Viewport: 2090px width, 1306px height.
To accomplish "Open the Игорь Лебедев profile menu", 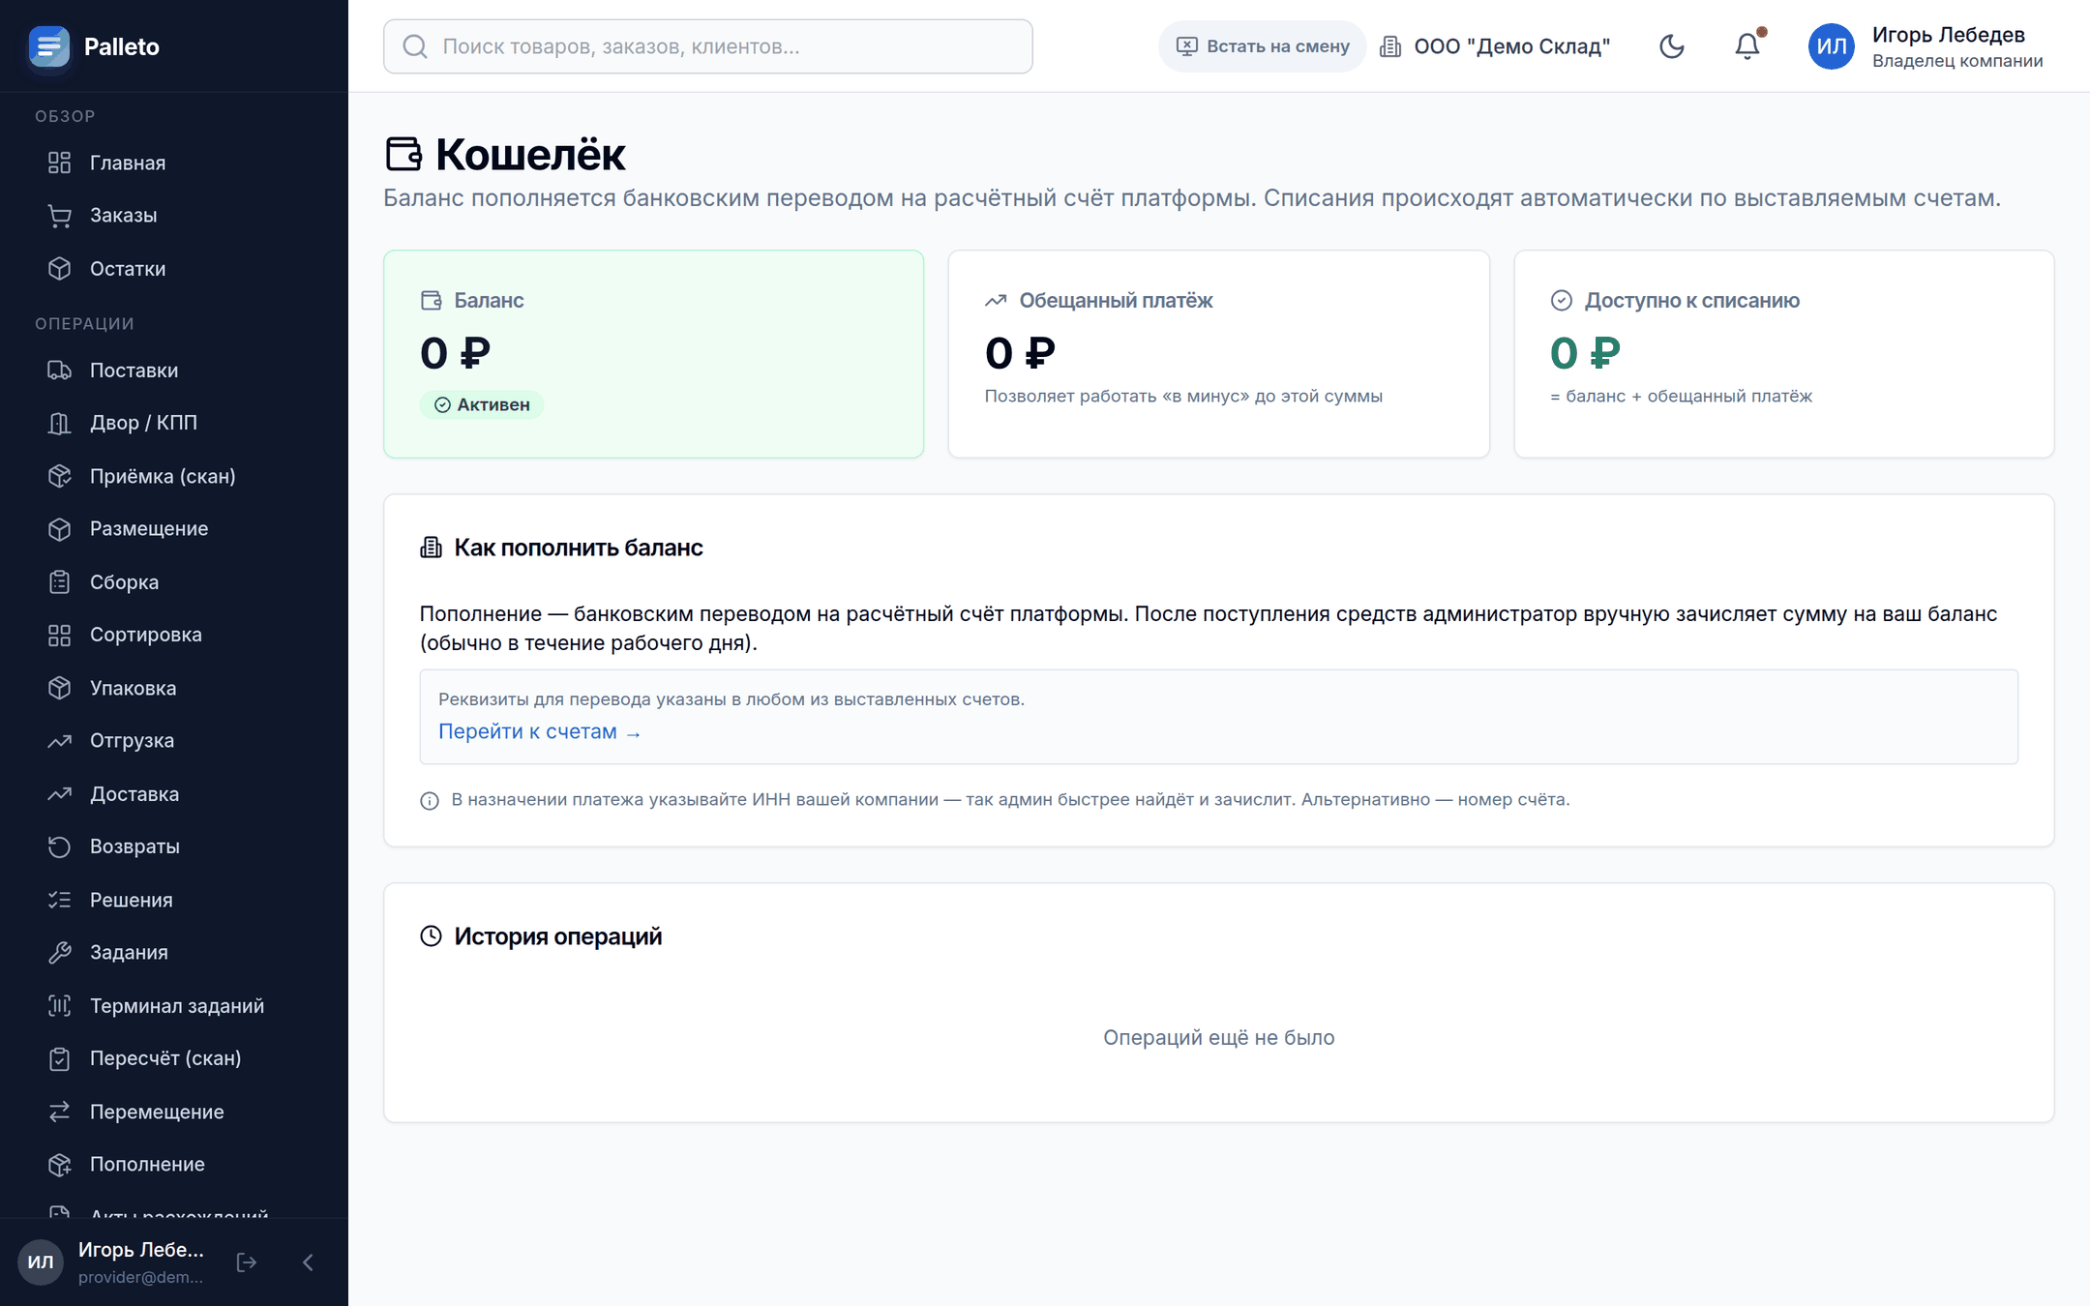I will coord(1926,46).
